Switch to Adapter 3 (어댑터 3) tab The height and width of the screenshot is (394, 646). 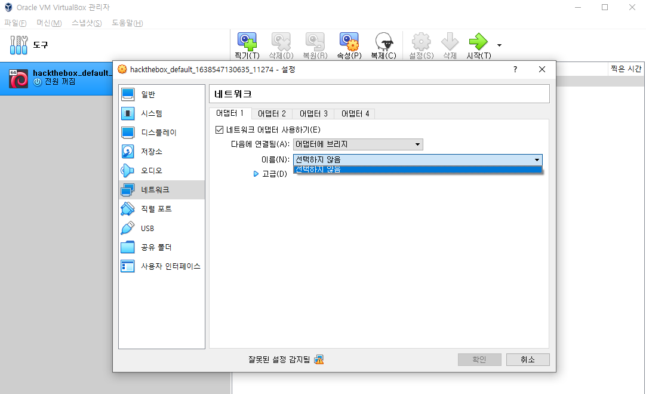click(x=313, y=114)
